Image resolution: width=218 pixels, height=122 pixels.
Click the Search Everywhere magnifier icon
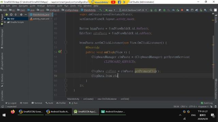point(211,10)
